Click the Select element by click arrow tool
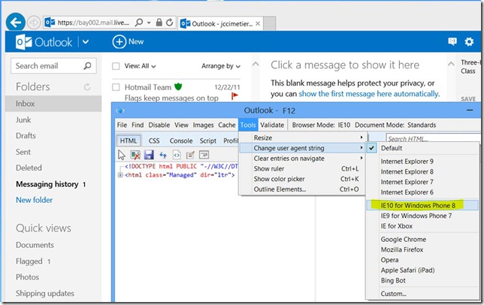The height and width of the screenshot is (305, 484). [x=122, y=155]
